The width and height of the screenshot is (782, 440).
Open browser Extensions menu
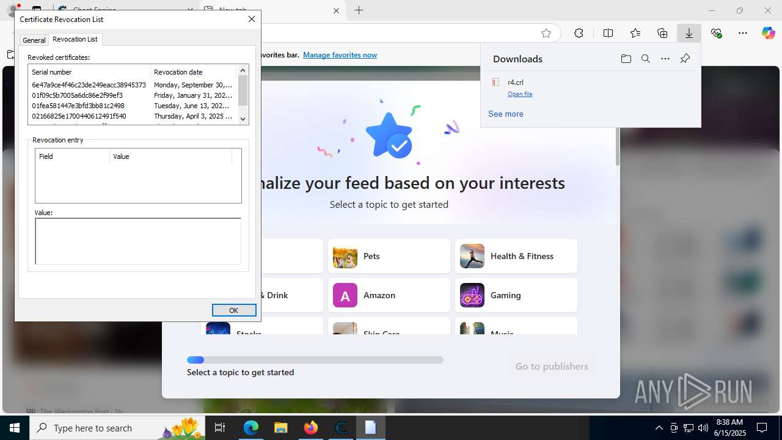tap(579, 33)
